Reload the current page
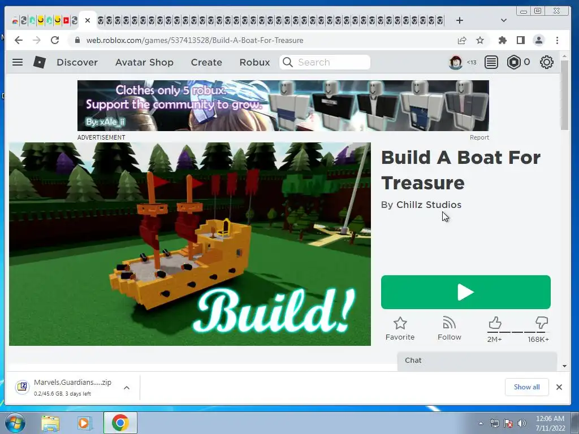The image size is (579, 434). tap(55, 40)
